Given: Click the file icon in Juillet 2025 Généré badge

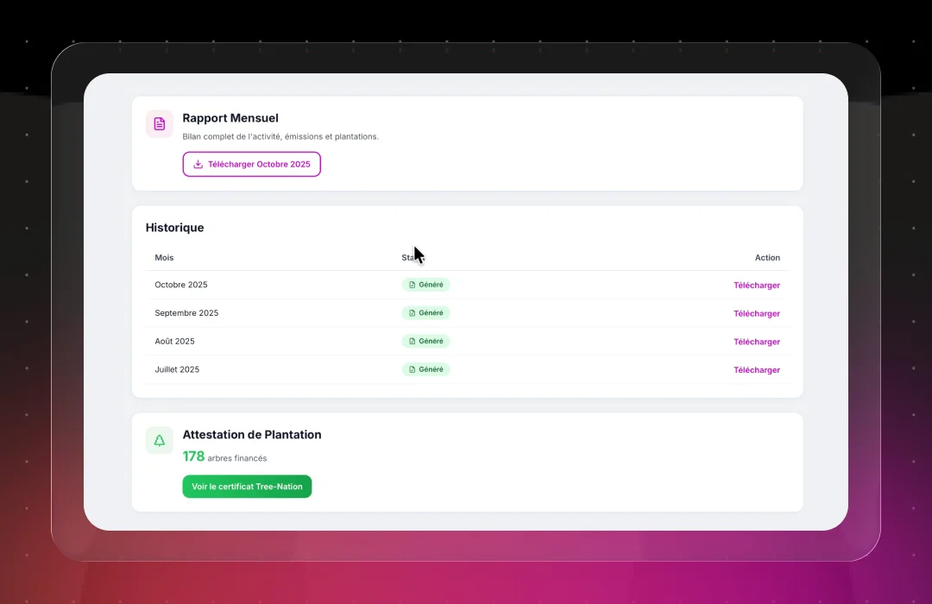Looking at the screenshot, I should (x=412, y=370).
